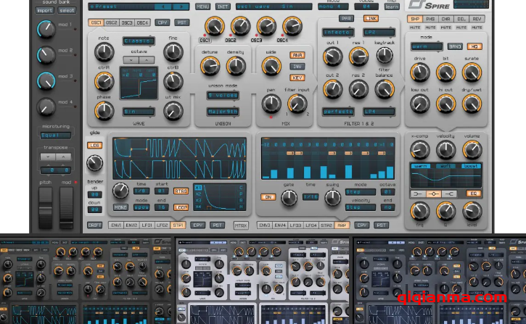Screen dimensions: 526x324
Task: Select the low shelf EQ shape icon
Action: (417, 194)
